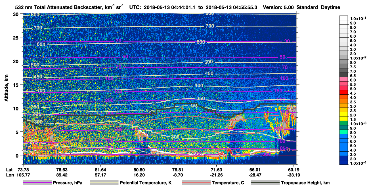Viewport: 369px width, 189px height.
Task: Click the colorbar label 1.0x10-1
Action: [x=358, y=19]
